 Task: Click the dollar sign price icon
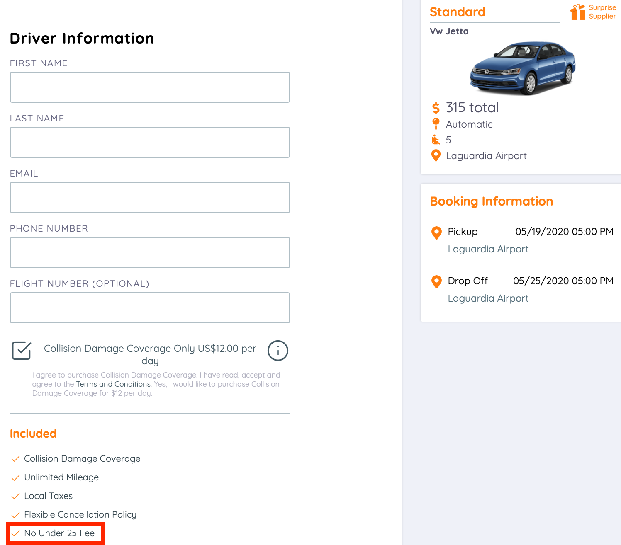click(436, 108)
